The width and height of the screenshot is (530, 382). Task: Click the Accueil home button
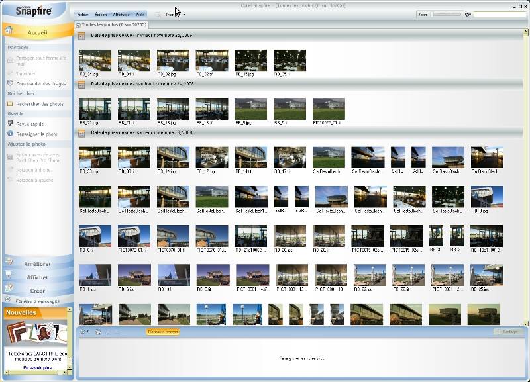tap(37, 32)
